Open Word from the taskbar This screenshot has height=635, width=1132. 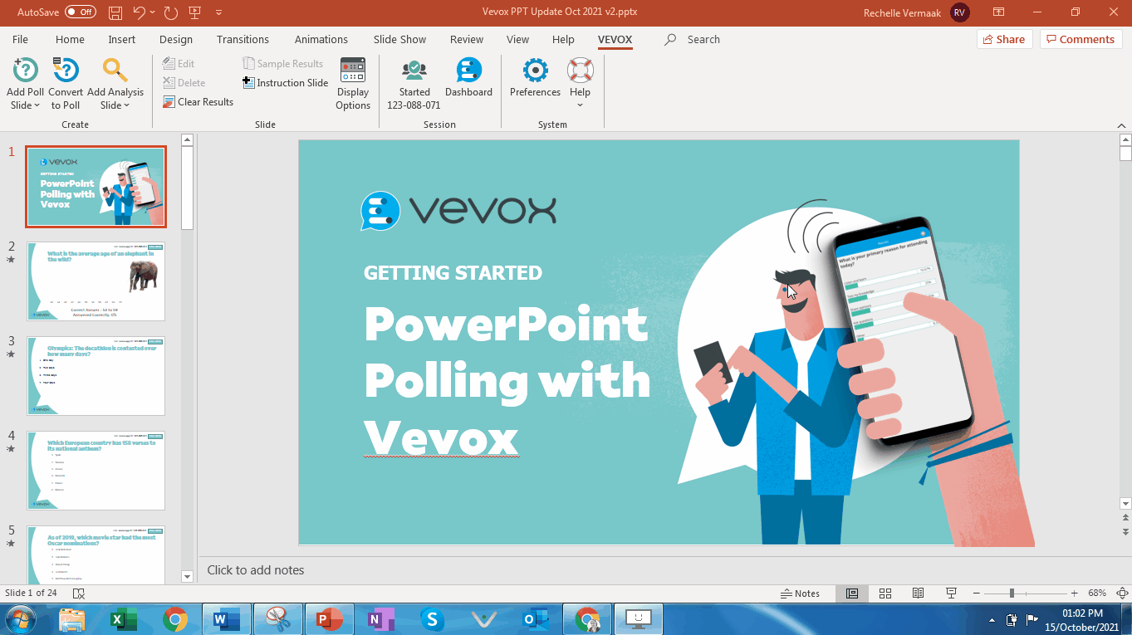[x=226, y=619]
